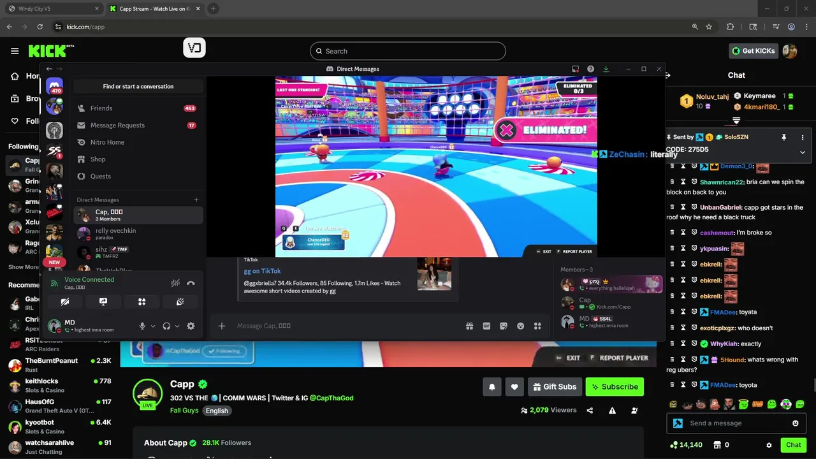The width and height of the screenshot is (816, 459).
Task: Open Fall Guys category link
Action: pos(184,411)
